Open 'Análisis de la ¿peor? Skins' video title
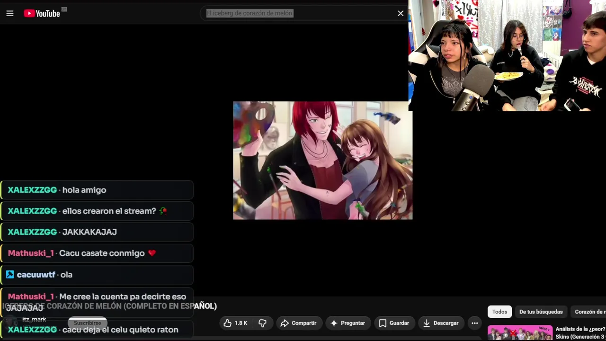The width and height of the screenshot is (606, 341). [x=580, y=332]
